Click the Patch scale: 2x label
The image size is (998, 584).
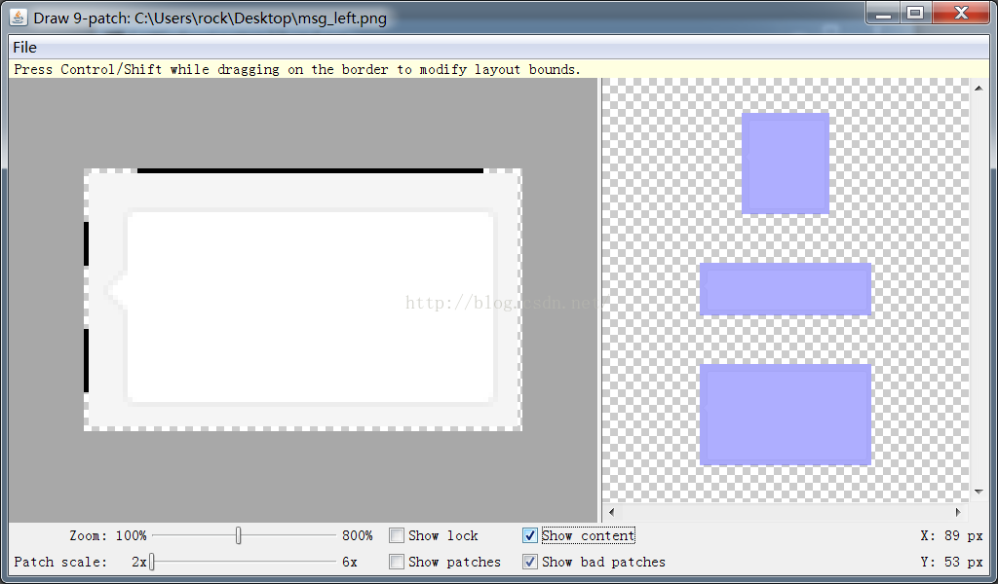(80, 562)
